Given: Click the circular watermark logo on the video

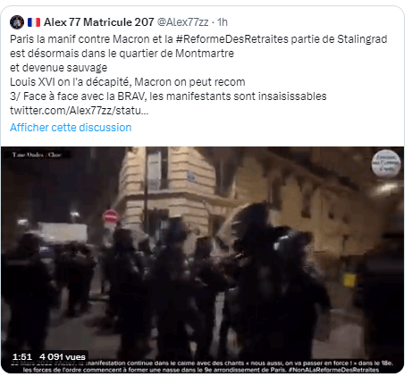Looking at the screenshot, I should click(x=386, y=163).
